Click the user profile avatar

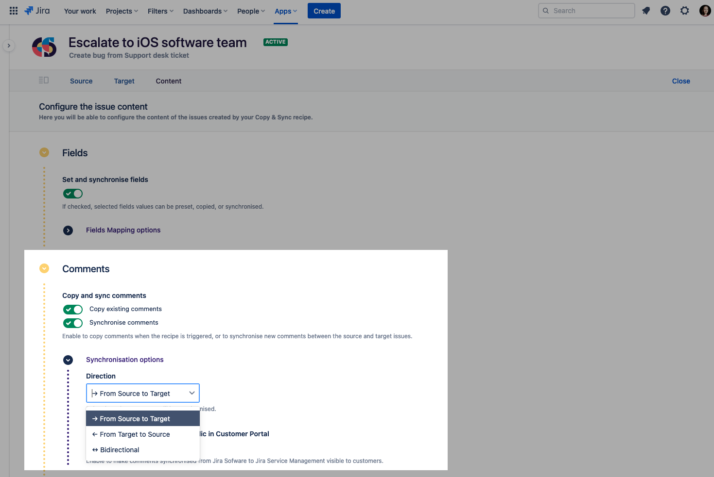(x=705, y=11)
